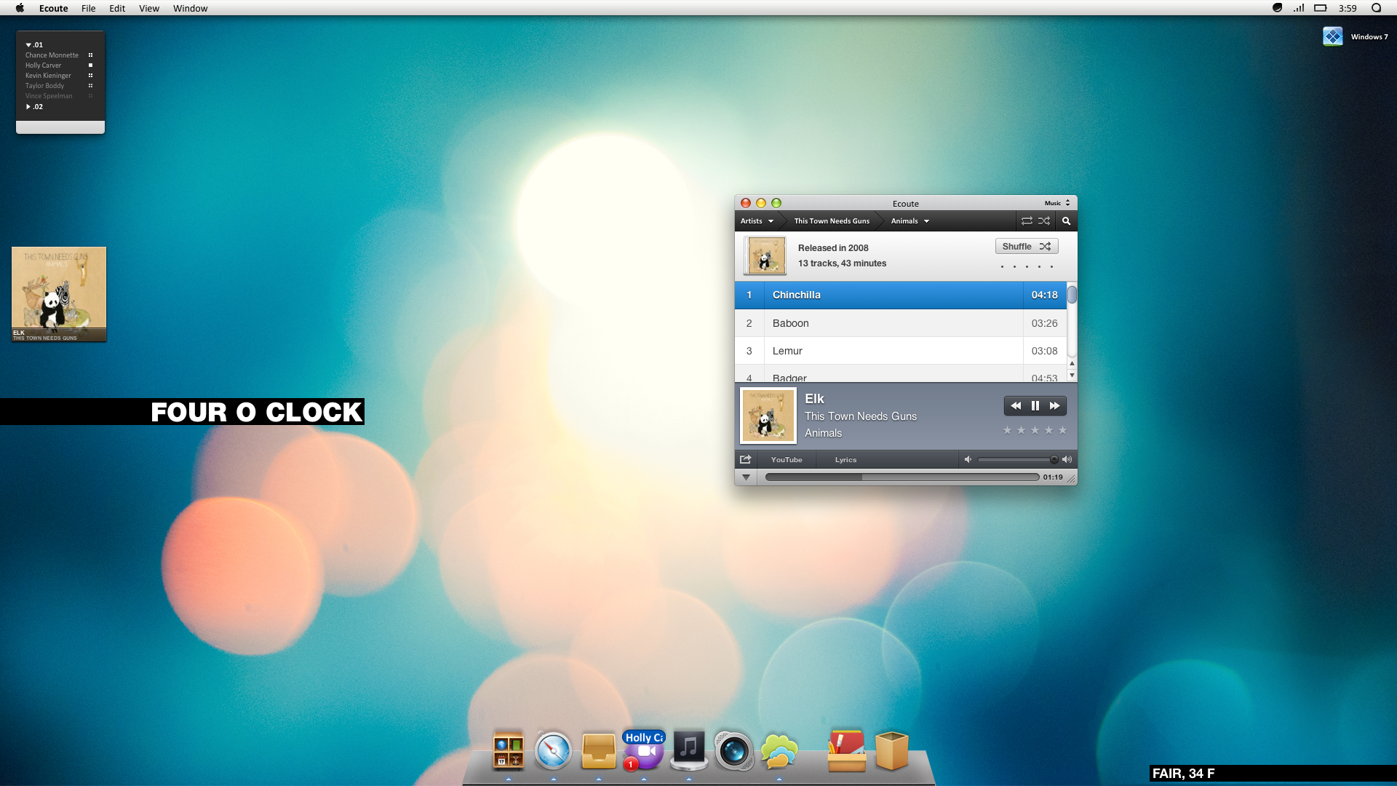Pause the currently playing song Elk
Screen dimensions: 1397x786
(x=1035, y=406)
